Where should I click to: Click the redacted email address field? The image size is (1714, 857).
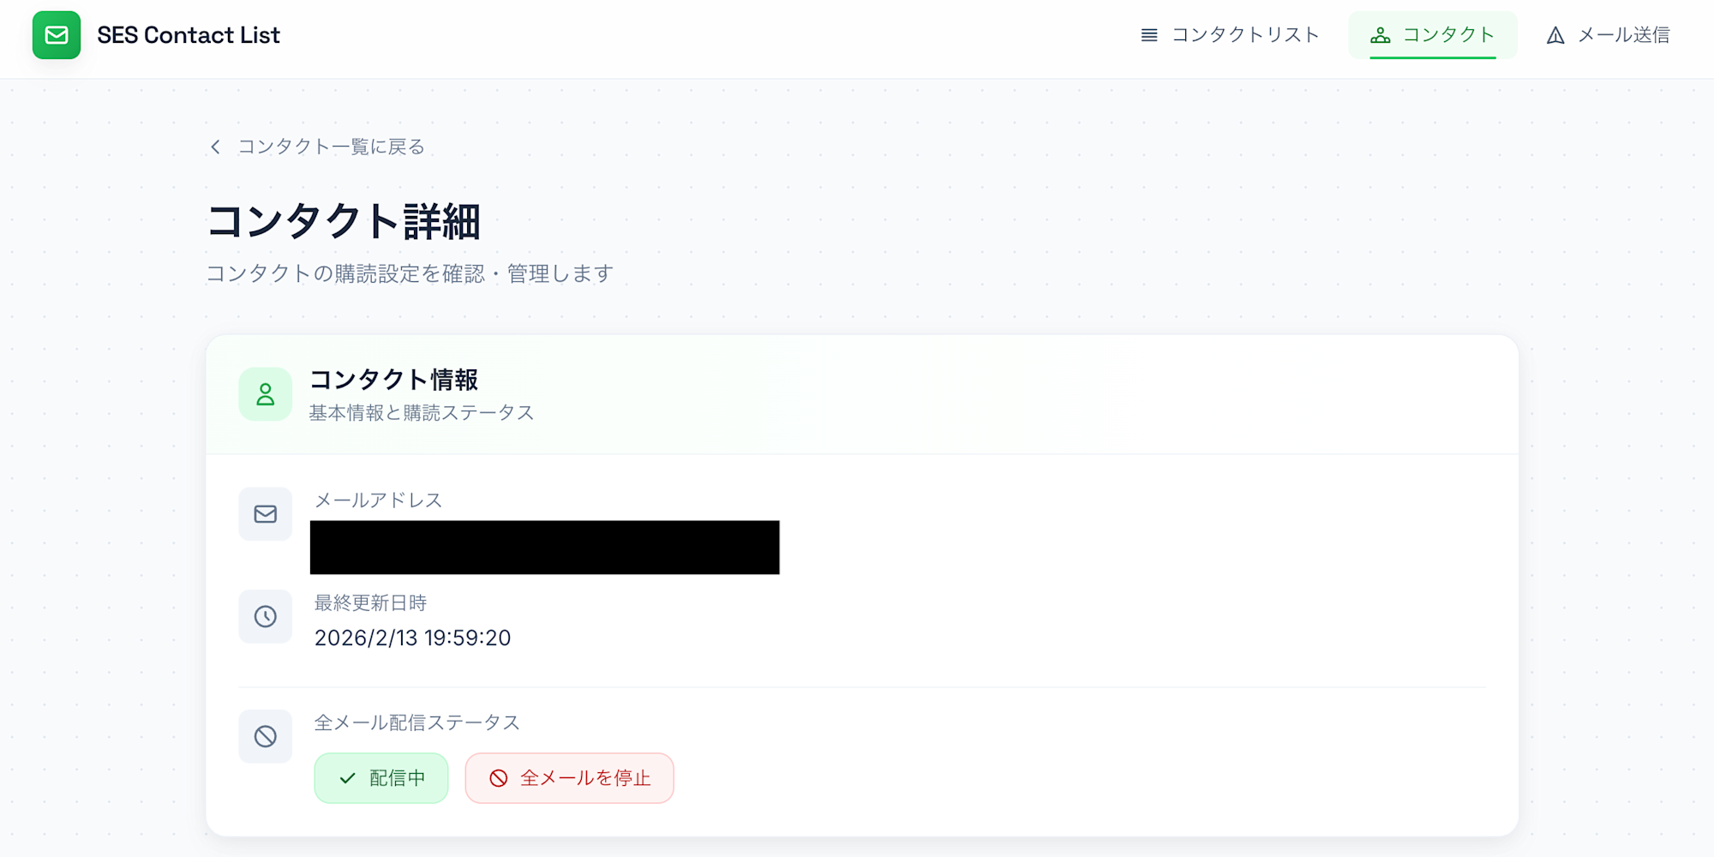point(544,547)
